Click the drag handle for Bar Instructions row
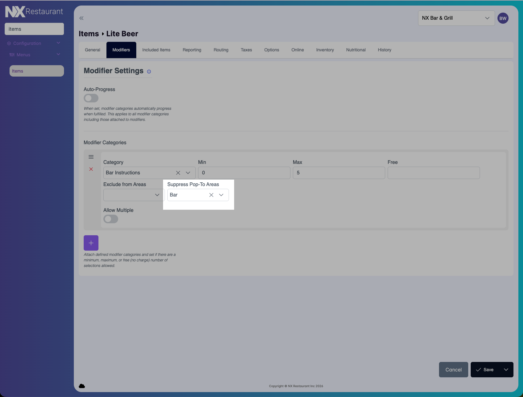Image resolution: width=523 pixels, height=397 pixels. coord(91,157)
